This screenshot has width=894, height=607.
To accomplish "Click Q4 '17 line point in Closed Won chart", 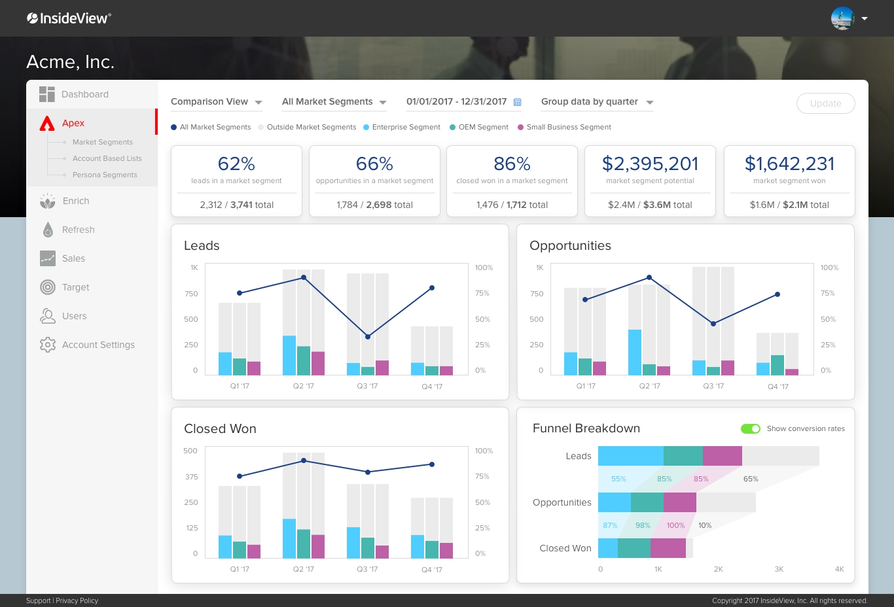I will (x=432, y=464).
